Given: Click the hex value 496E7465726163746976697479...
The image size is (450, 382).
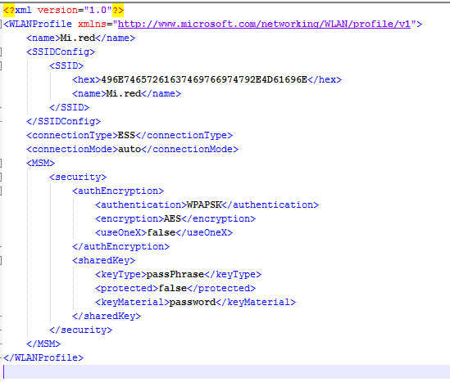Looking at the screenshot, I should tap(204, 79).
